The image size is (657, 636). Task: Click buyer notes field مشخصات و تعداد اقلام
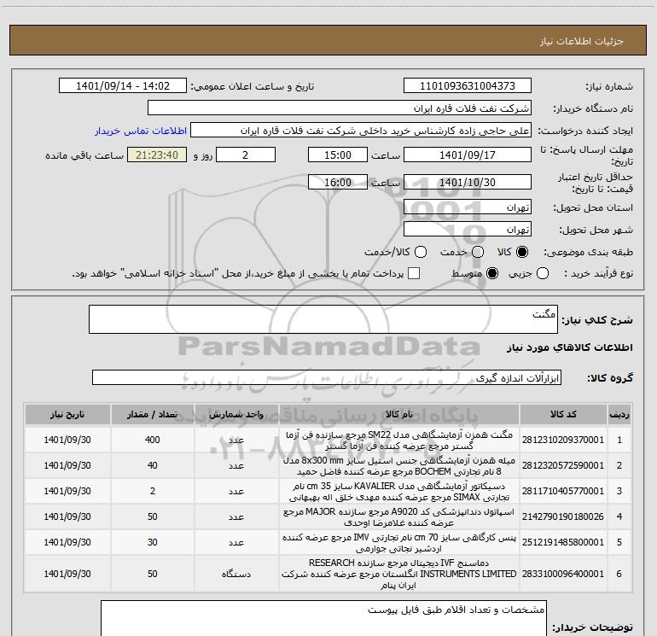(323, 619)
